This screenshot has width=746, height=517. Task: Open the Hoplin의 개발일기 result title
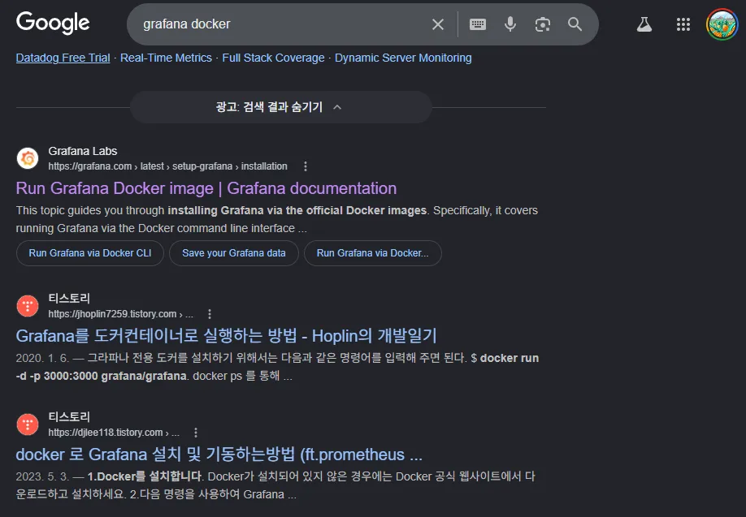point(226,336)
